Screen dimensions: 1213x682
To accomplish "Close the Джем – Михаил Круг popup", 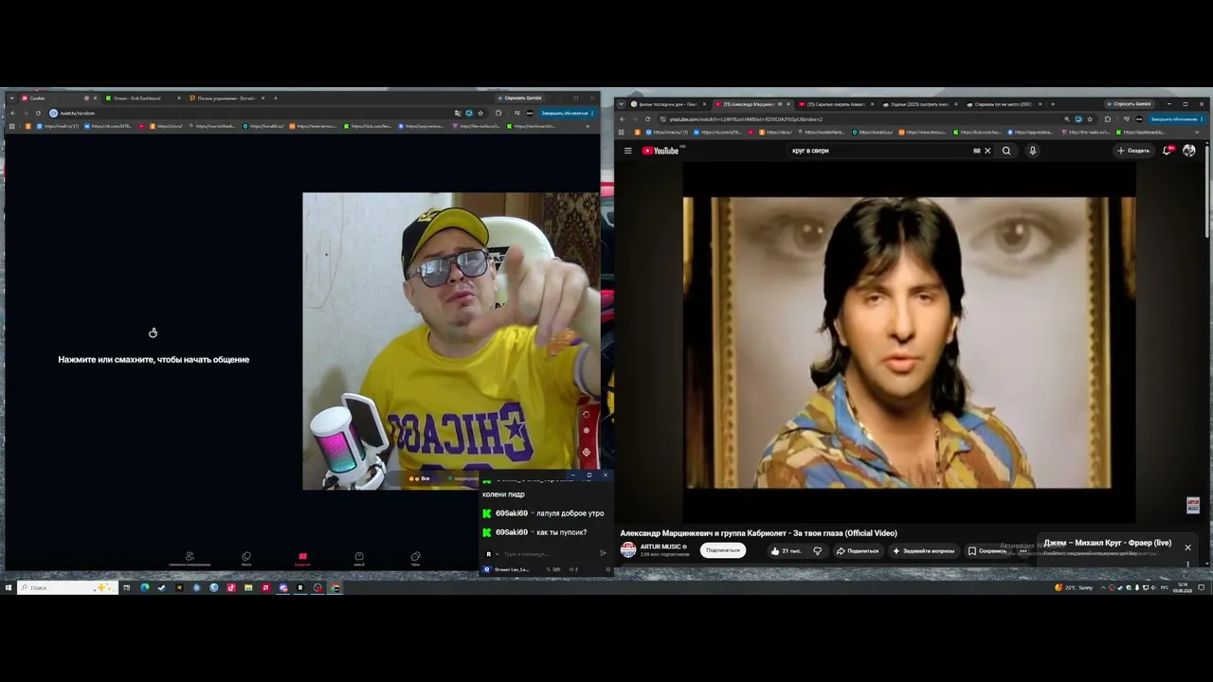I will 1187,547.
